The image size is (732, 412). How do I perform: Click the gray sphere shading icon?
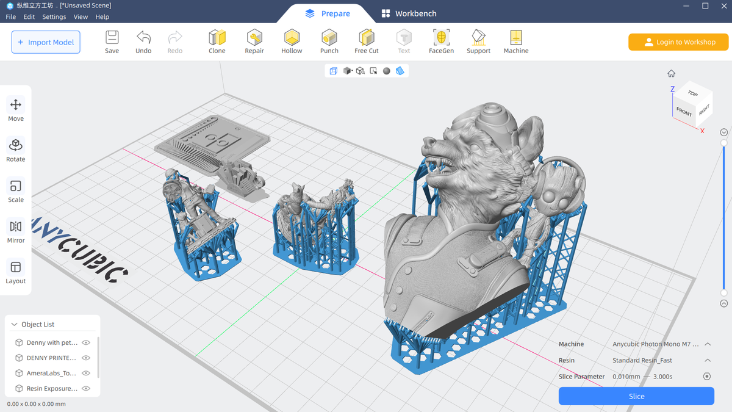pyautogui.click(x=386, y=71)
